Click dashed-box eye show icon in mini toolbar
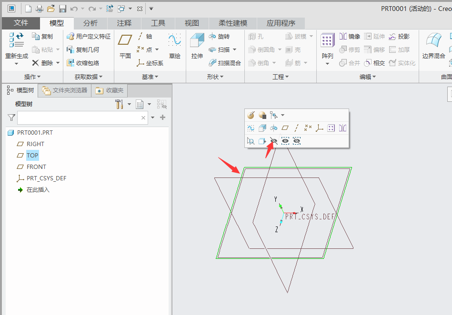The image size is (452, 315). 285,141
